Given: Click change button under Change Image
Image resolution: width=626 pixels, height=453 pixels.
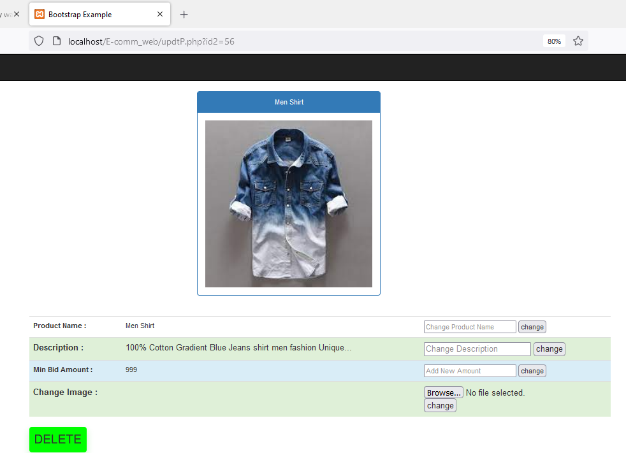Looking at the screenshot, I should tap(440, 405).
